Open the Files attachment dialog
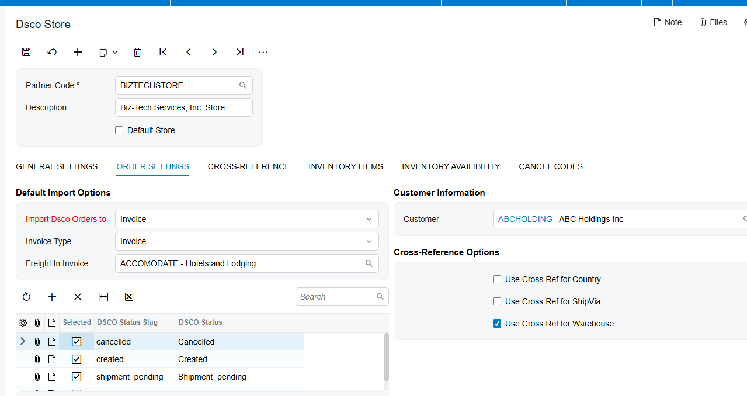Viewport: 747px width, 396px height. [x=713, y=22]
